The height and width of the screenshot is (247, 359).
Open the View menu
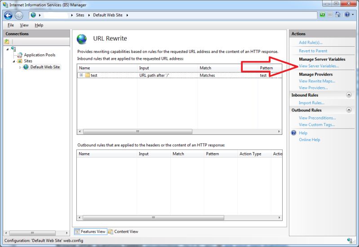pyautogui.click(x=24, y=25)
